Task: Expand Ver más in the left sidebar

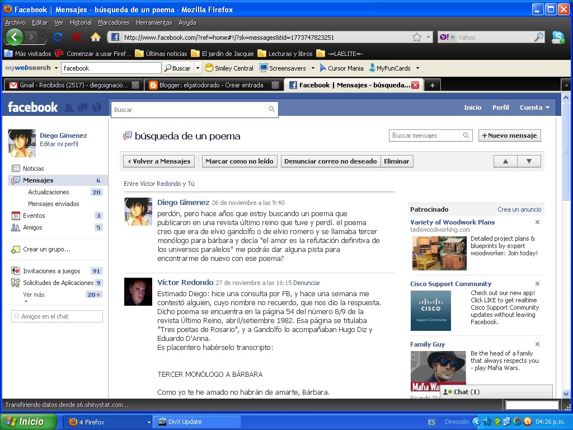Action: (34, 295)
